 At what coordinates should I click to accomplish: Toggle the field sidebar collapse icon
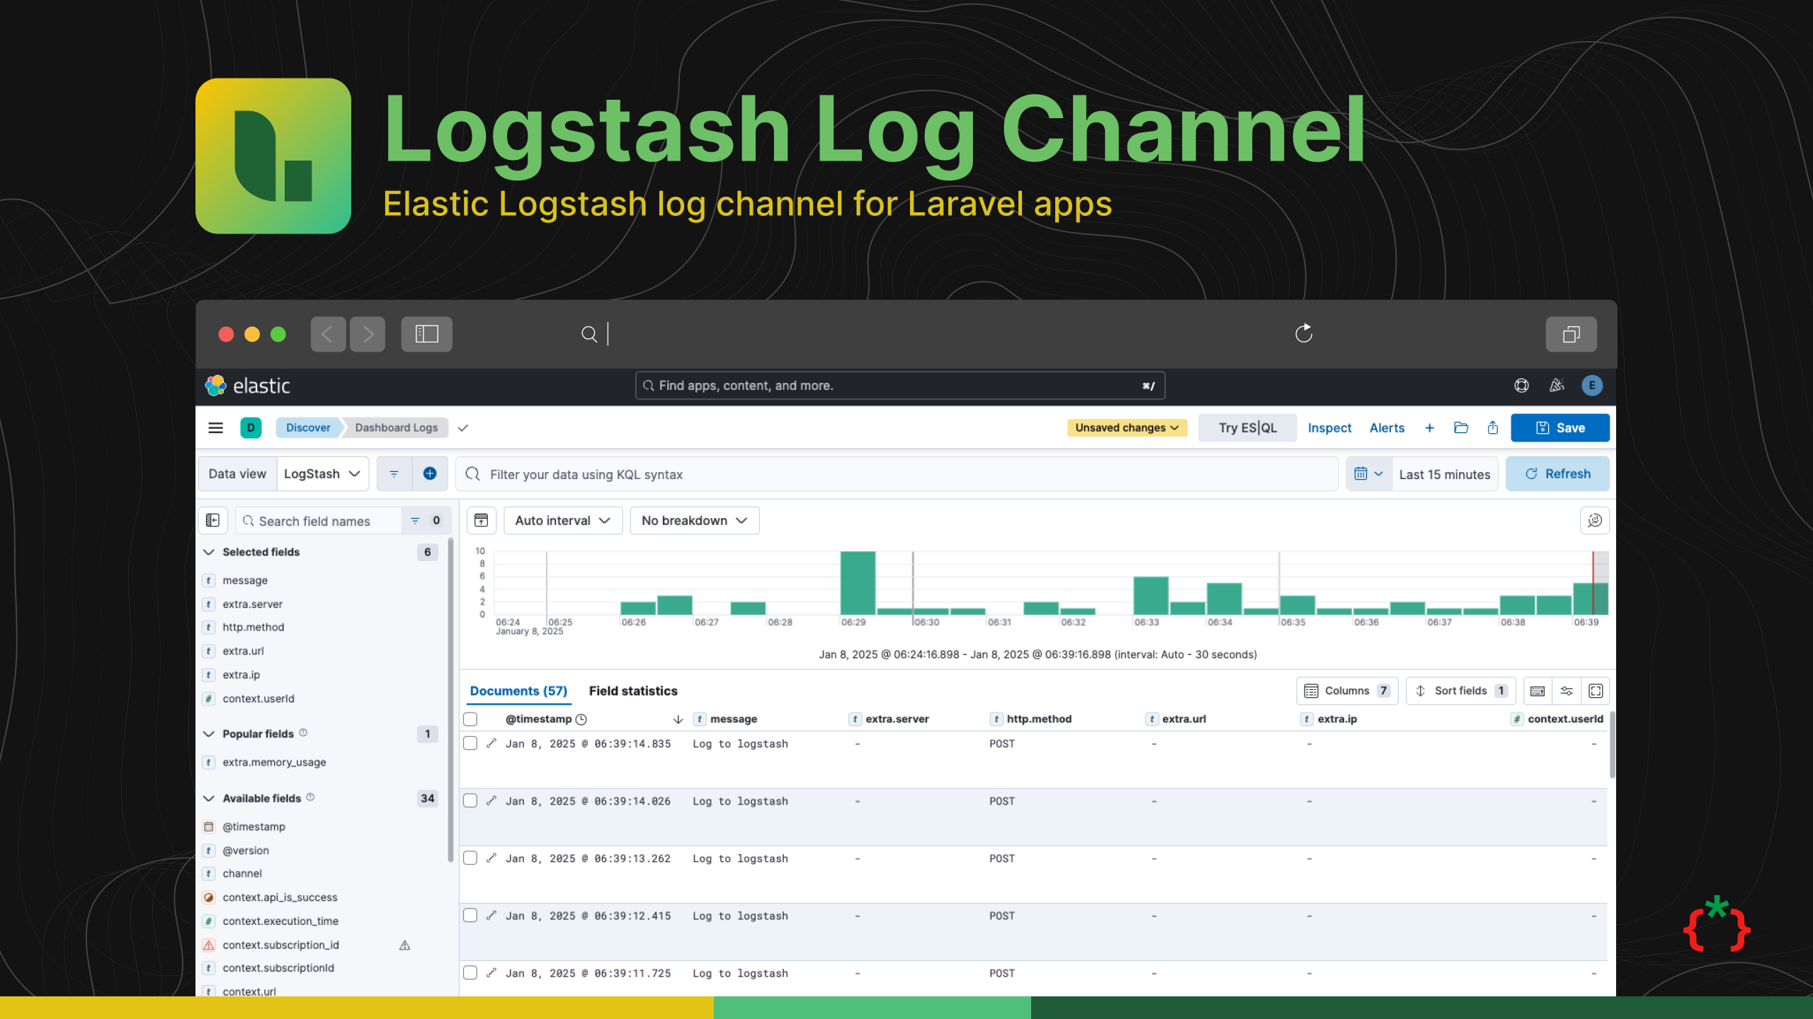tap(212, 521)
